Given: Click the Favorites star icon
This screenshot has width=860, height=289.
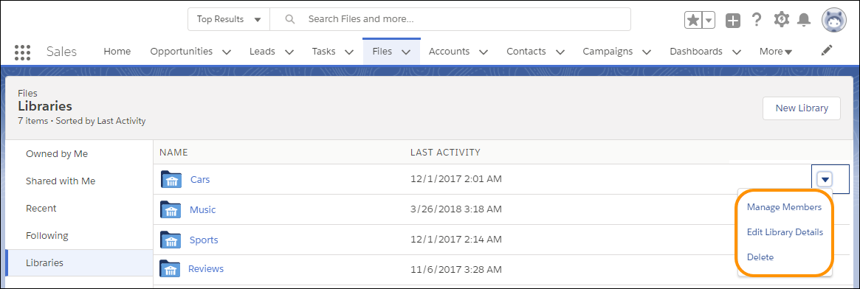Looking at the screenshot, I should [x=693, y=20].
